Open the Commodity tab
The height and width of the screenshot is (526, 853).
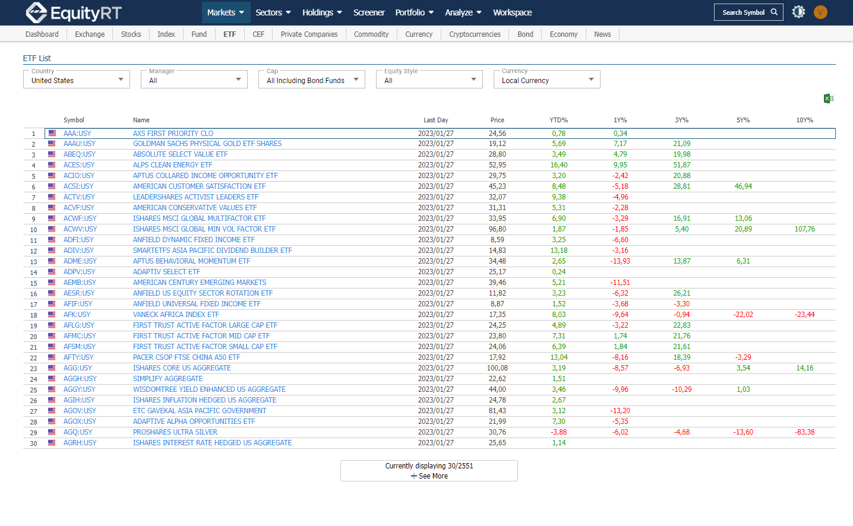371,34
